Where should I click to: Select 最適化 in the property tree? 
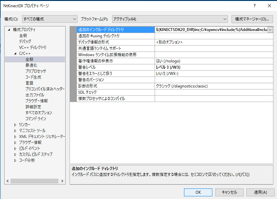pyautogui.click(x=31, y=65)
